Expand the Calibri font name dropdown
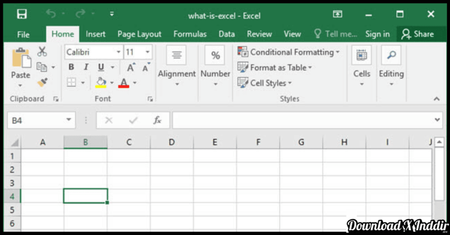 click(118, 52)
